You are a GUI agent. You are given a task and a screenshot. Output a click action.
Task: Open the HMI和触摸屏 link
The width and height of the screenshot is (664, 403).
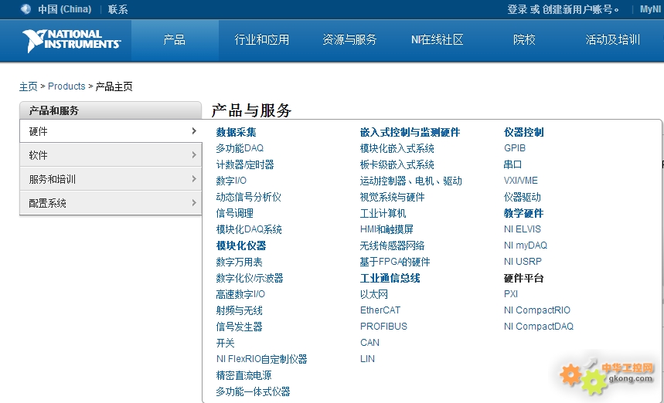[x=386, y=229]
